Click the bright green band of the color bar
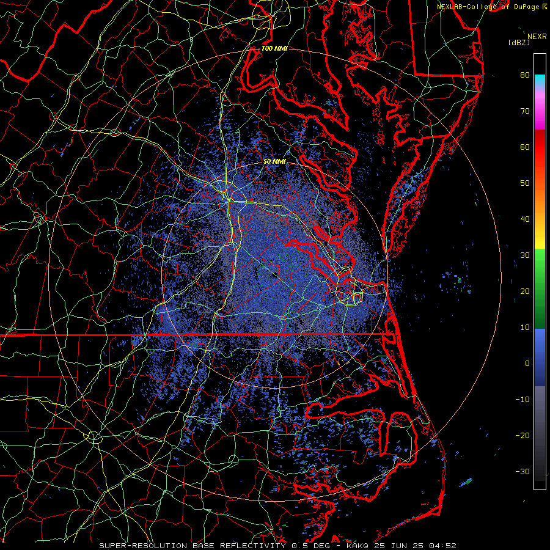550x550 pixels. pyautogui.click(x=540, y=260)
